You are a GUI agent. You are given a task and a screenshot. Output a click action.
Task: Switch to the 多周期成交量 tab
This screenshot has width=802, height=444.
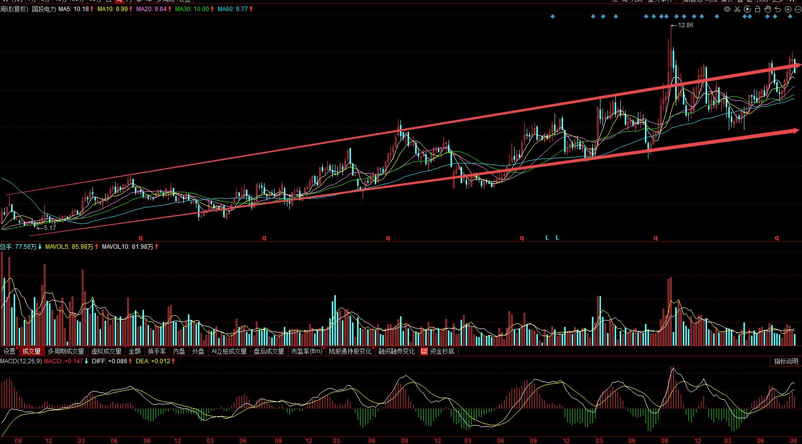click(66, 351)
